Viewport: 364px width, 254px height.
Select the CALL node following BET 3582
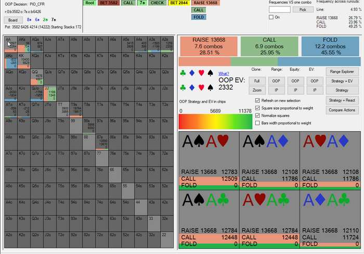128,3
